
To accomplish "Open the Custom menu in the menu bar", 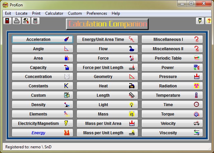I will [x=75, y=13].
